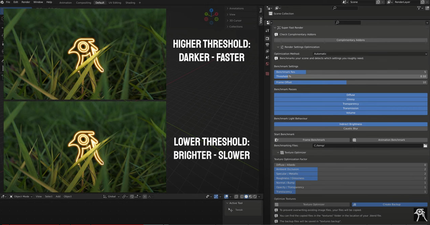Click the Blender logo in the top bar
This screenshot has height=225, width=430.
tap(2, 2)
